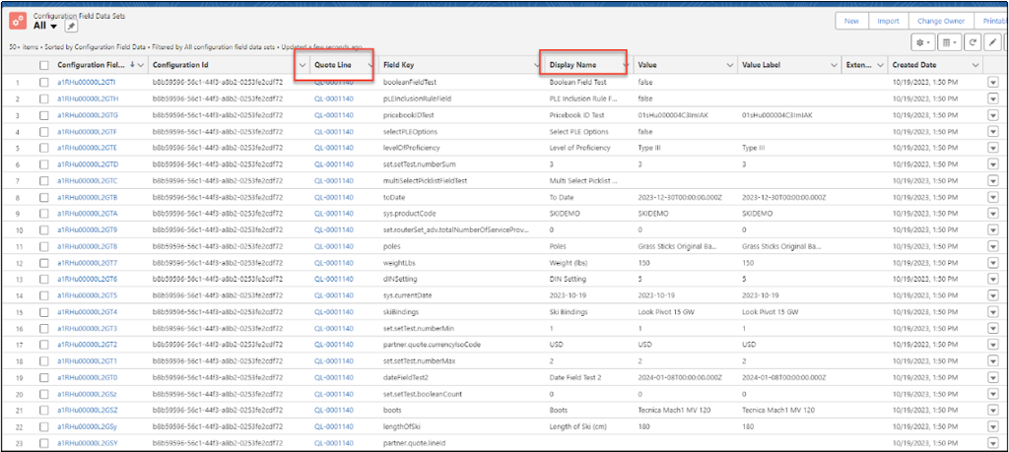
Task: Click the New button
Action: pyautogui.click(x=851, y=22)
